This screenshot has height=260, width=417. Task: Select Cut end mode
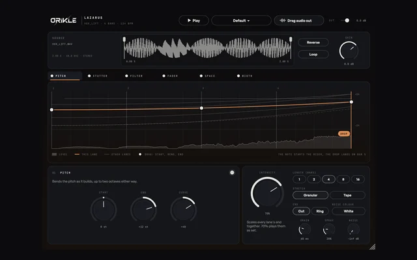tap(301, 211)
